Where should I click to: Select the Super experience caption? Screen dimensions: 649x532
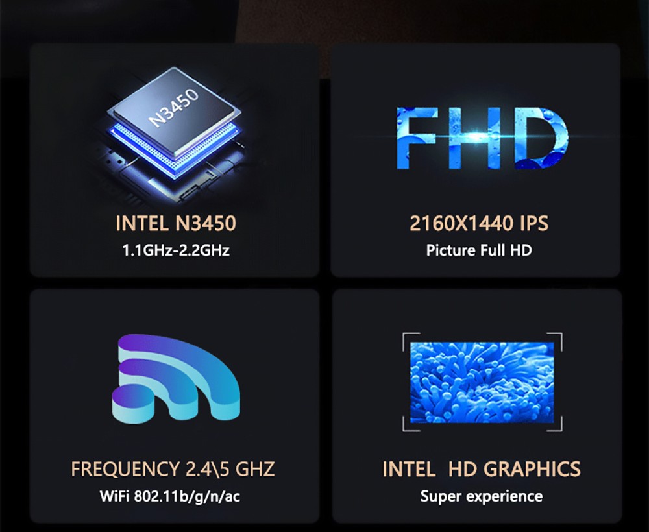482,496
